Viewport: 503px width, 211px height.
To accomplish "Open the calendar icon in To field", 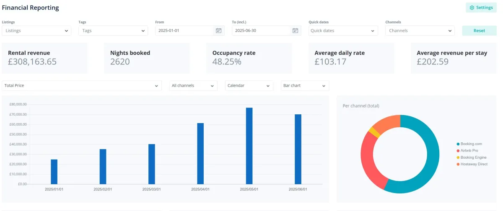I will point(295,31).
